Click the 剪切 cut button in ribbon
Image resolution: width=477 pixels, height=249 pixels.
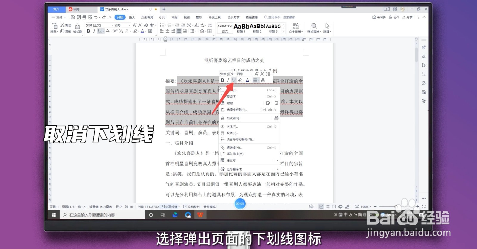click(66, 25)
